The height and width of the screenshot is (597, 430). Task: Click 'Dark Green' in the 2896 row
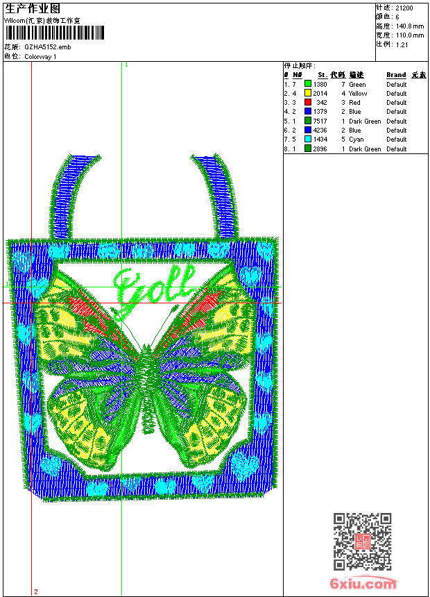click(365, 149)
